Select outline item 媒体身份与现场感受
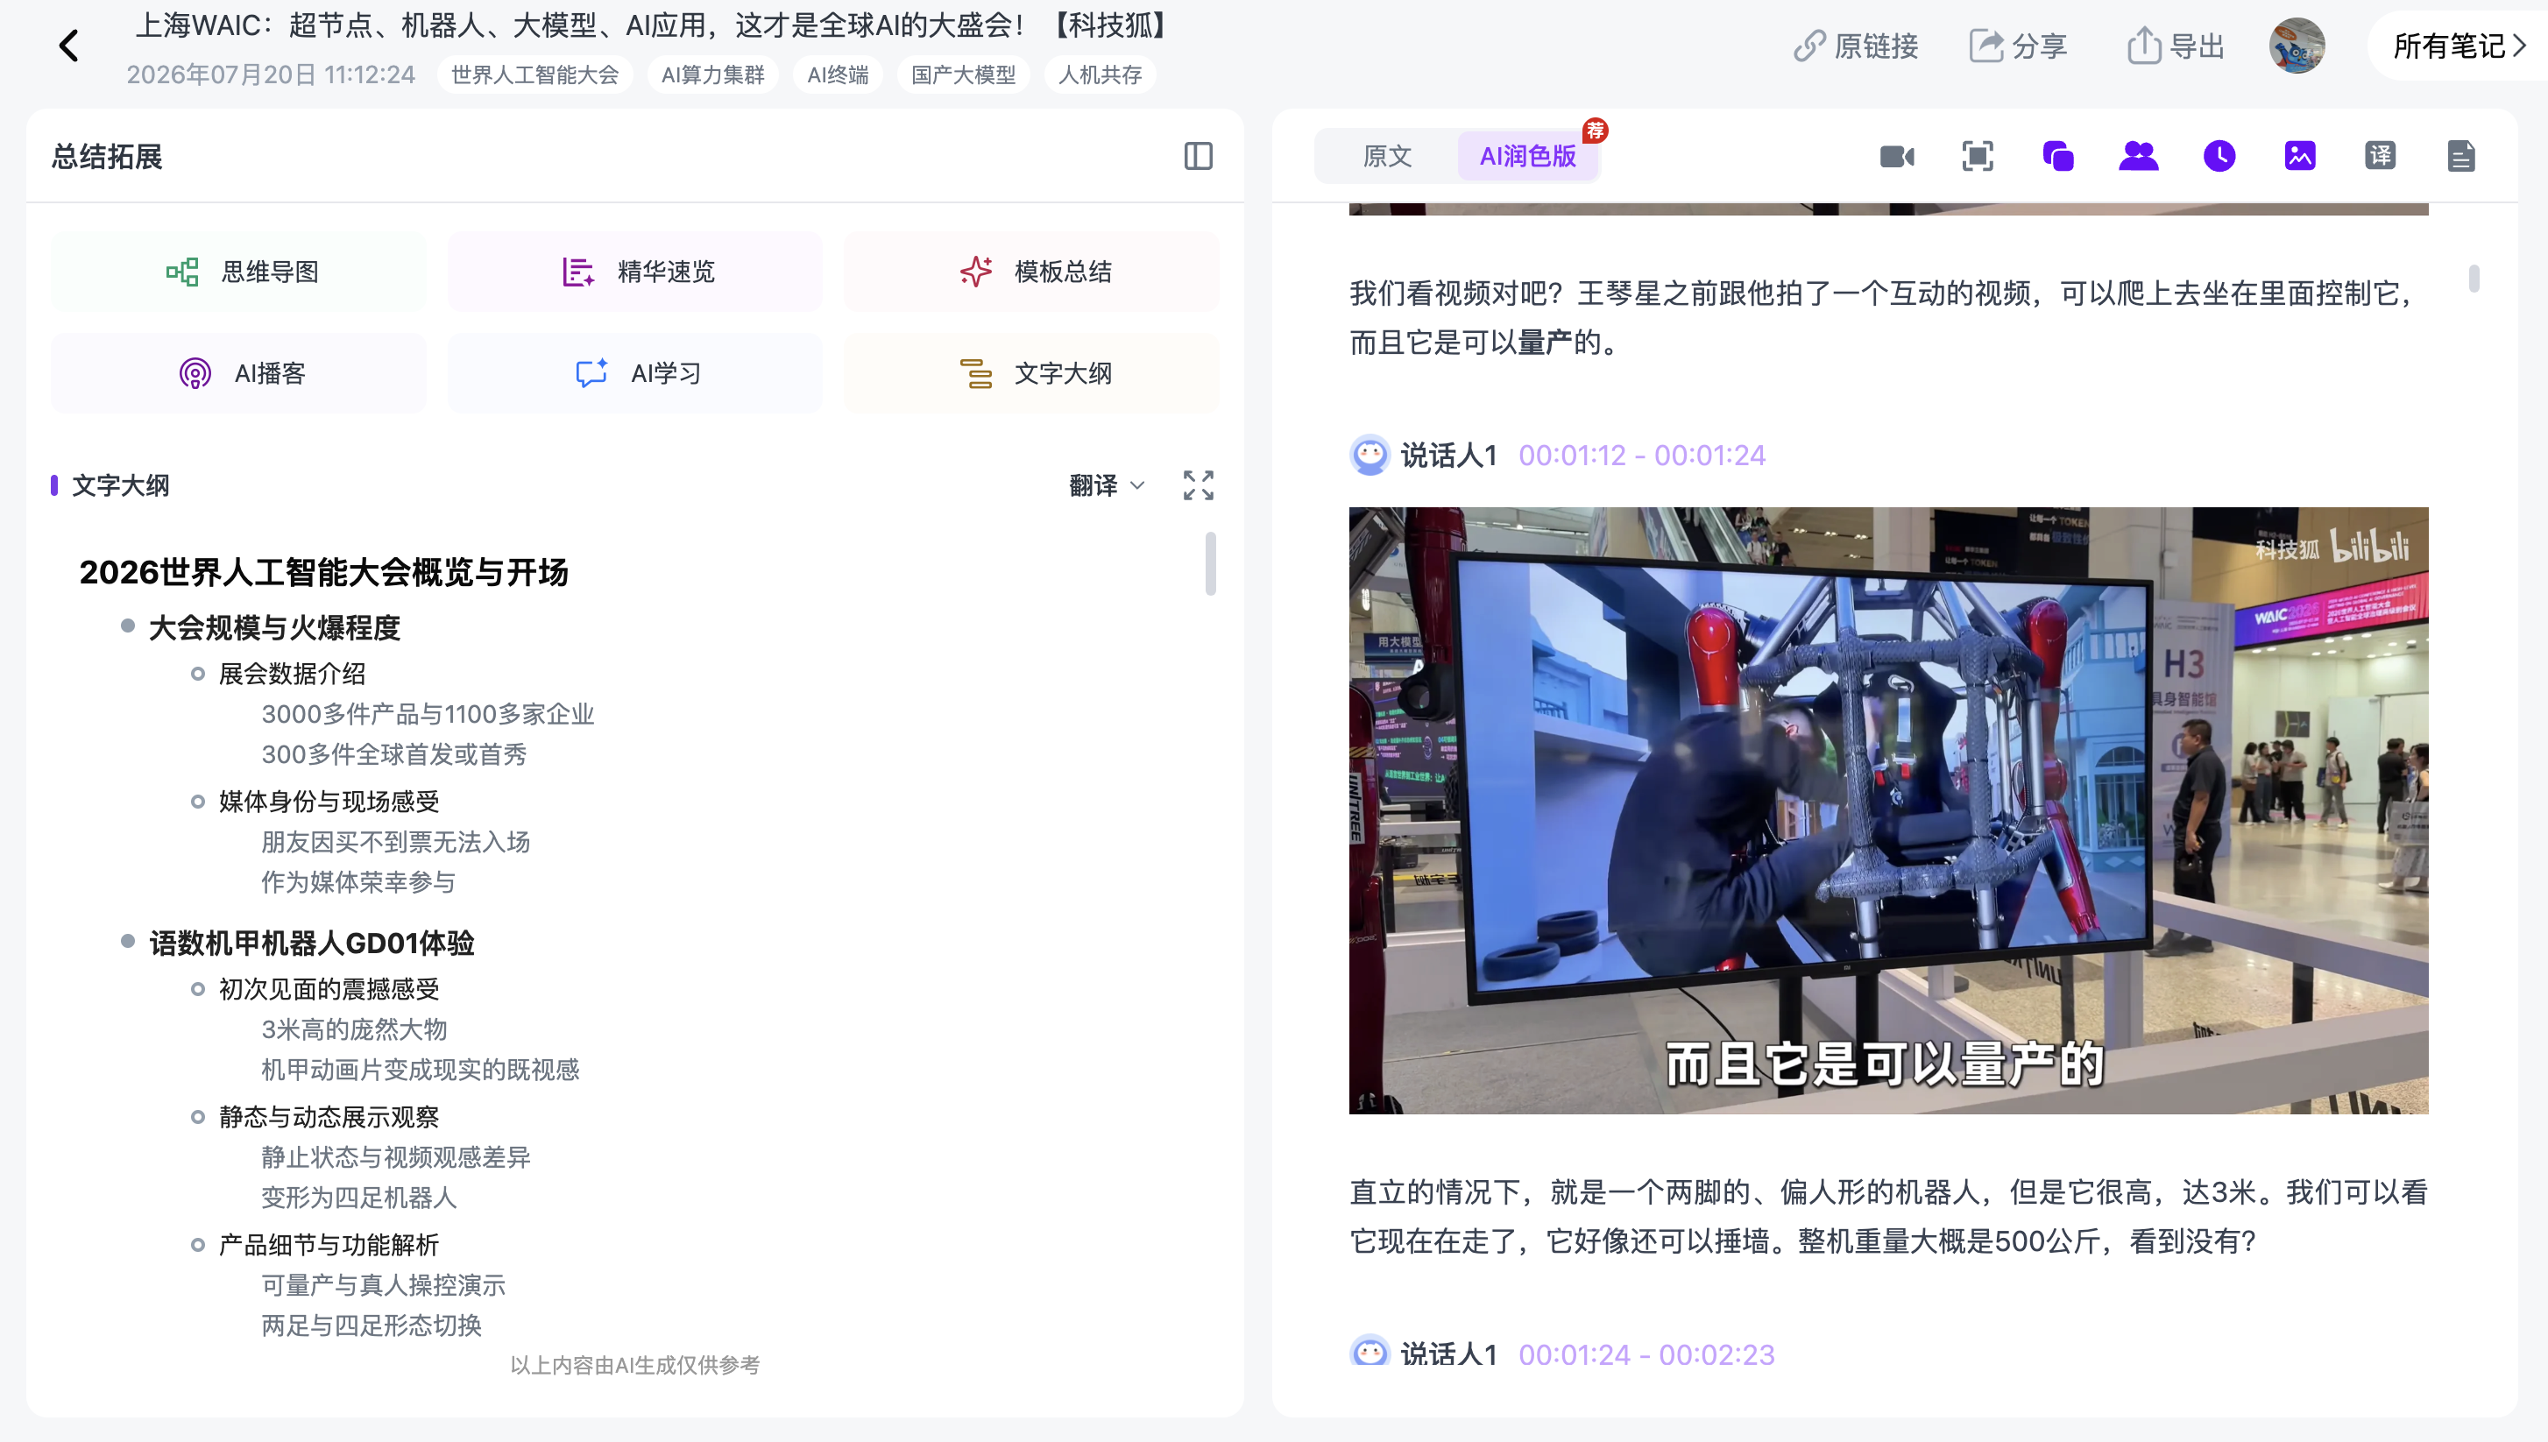2548x1442 pixels. (329, 802)
